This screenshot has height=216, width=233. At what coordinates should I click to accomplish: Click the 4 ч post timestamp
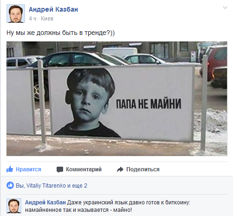click(32, 19)
